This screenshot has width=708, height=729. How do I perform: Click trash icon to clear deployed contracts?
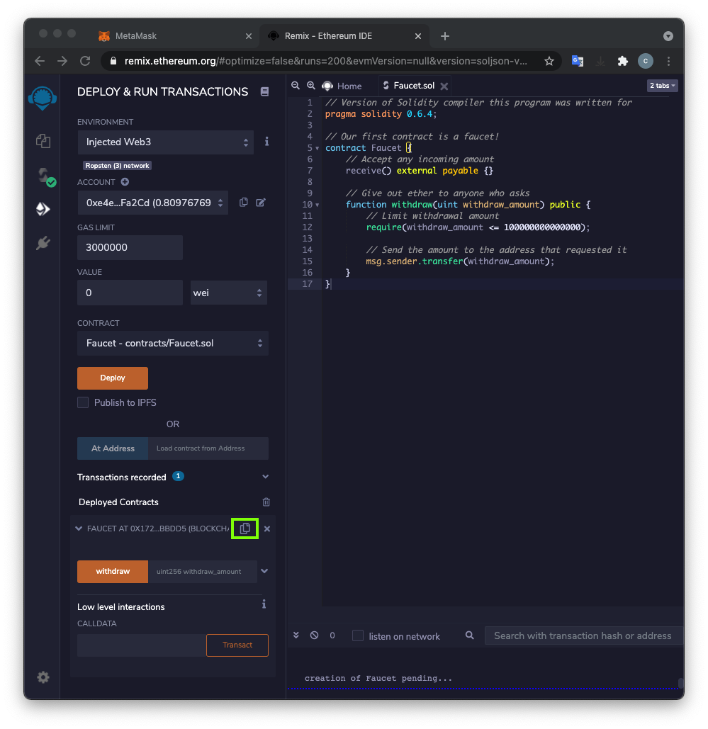pos(266,502)
